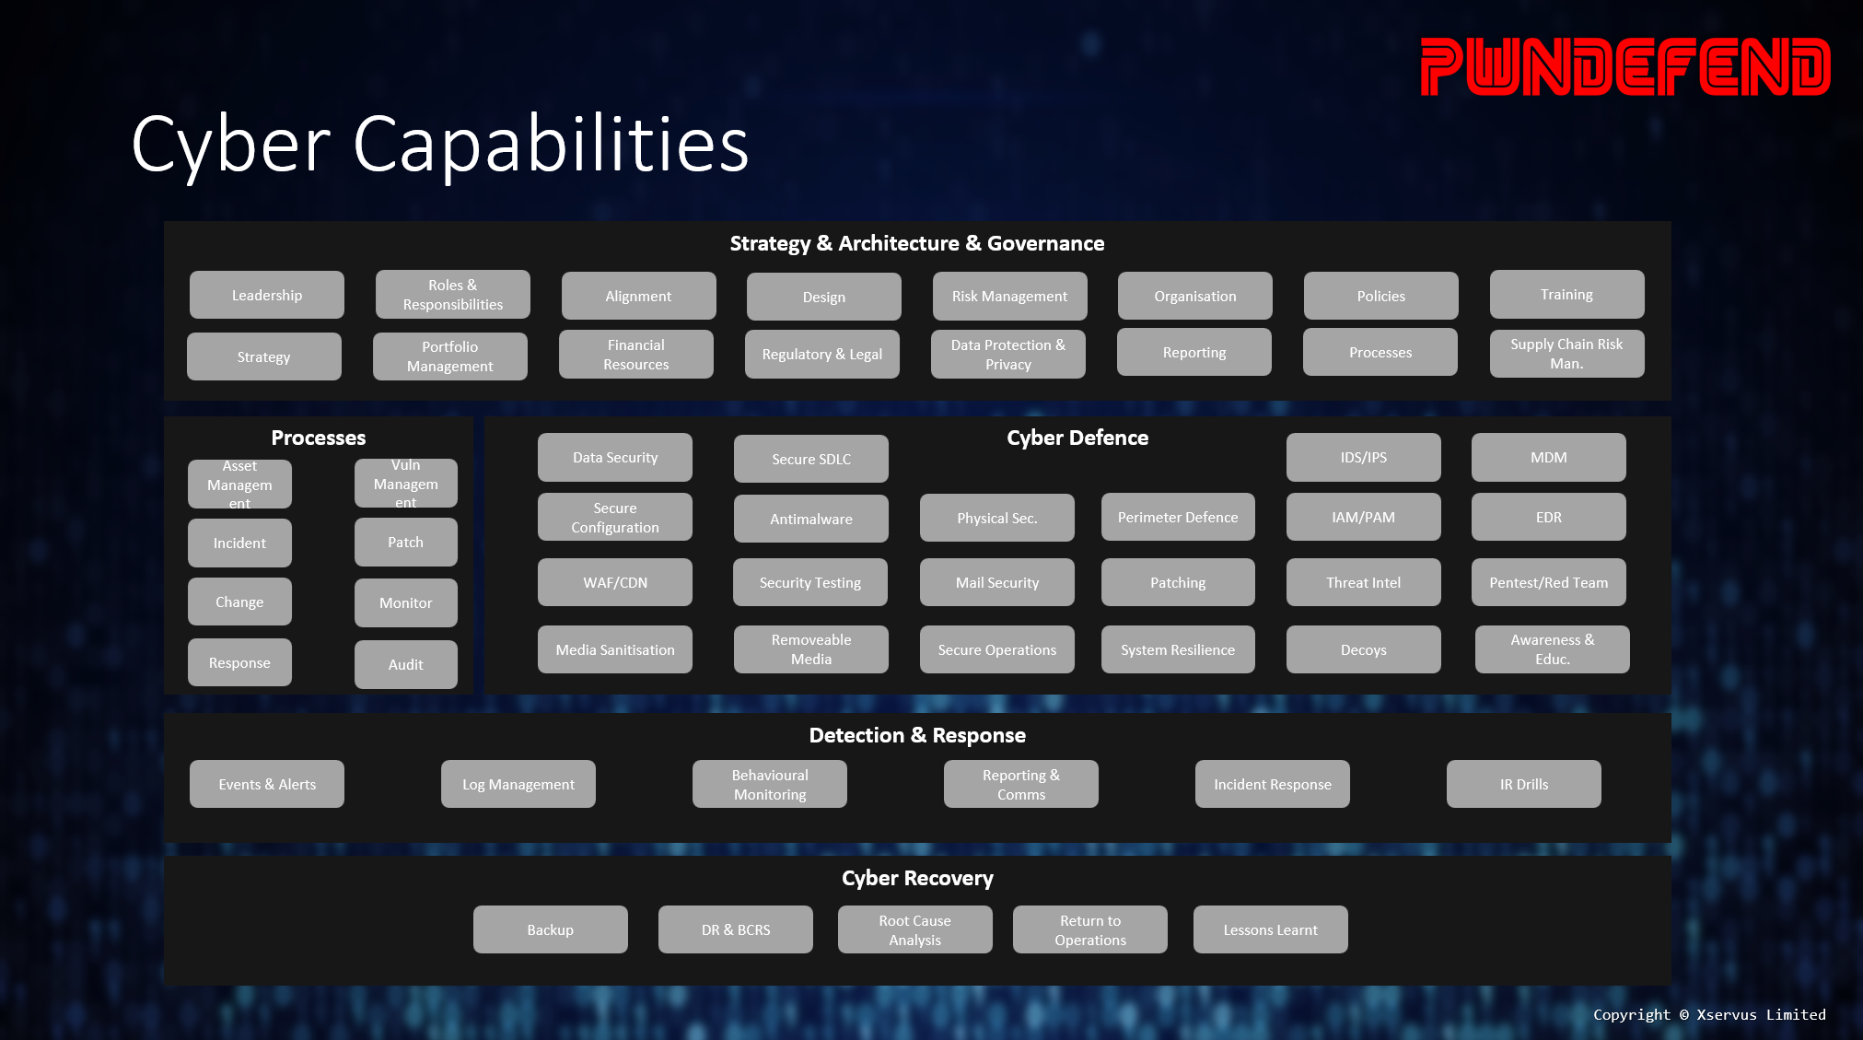
Task: Click the Awareness & Educ. defence block
Action: (x=1551, y=649)
